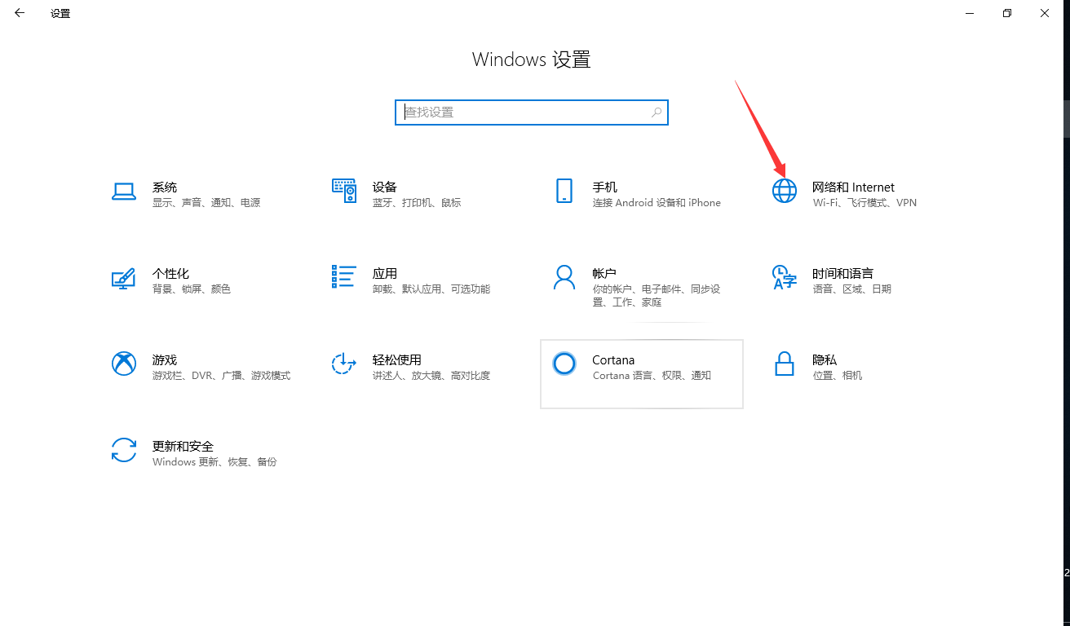The height and width of the screenshot is (626, 1070).
Task: Open 更新和安全 settings
Action: pos(183,447)
